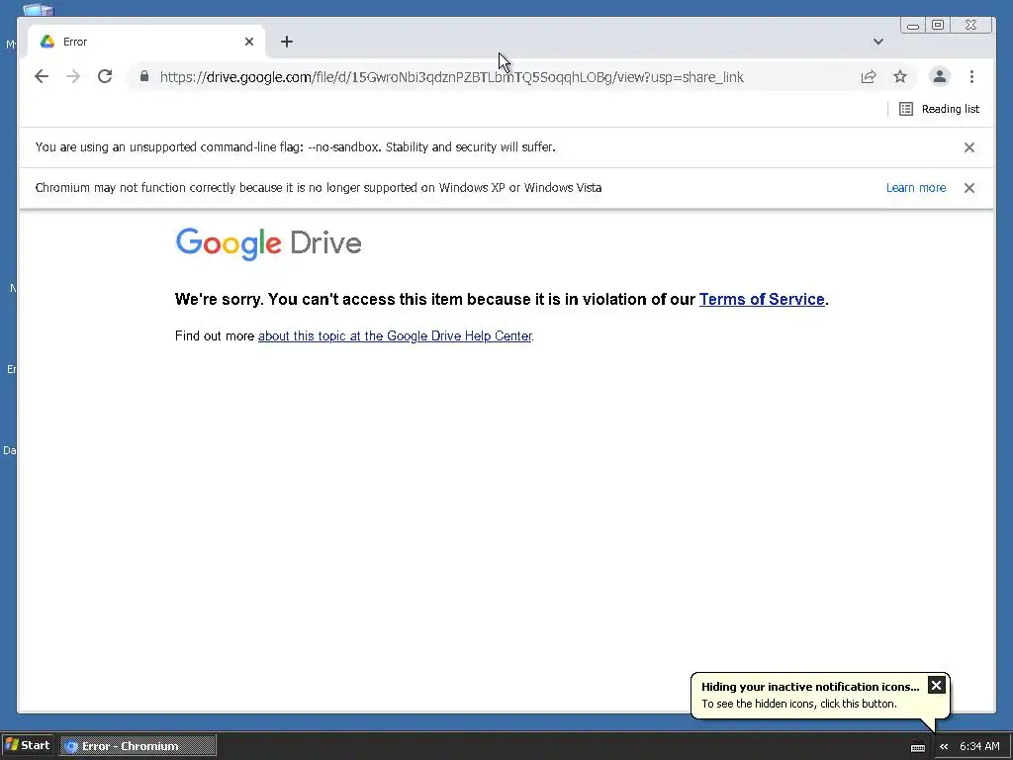Follow the Learn more link
Screen dimensions: 1013x760
[x=915, y=188]
